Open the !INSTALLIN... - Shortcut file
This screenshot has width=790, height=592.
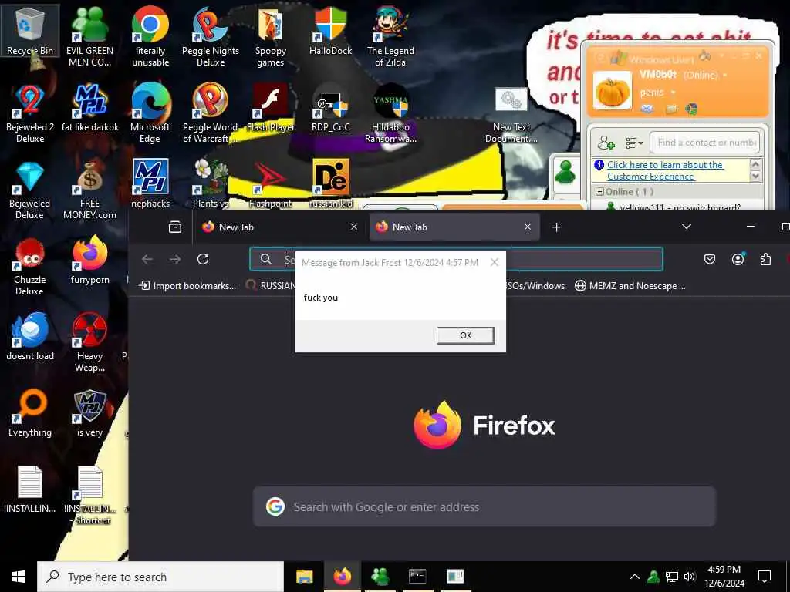point(90,496)
